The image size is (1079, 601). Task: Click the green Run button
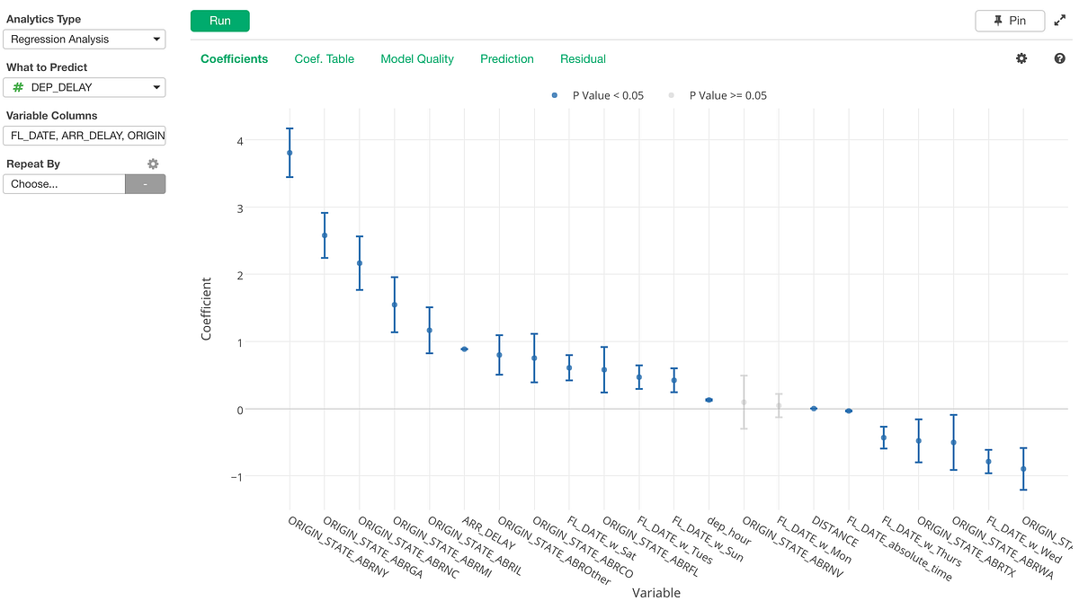[x=219, y=20]
